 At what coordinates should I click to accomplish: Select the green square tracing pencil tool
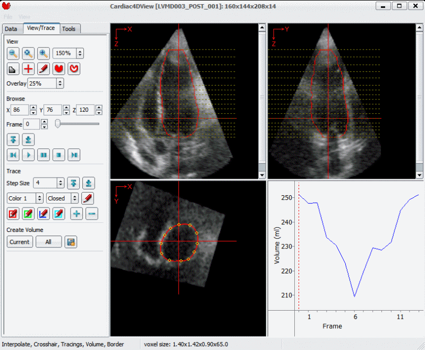29,213
